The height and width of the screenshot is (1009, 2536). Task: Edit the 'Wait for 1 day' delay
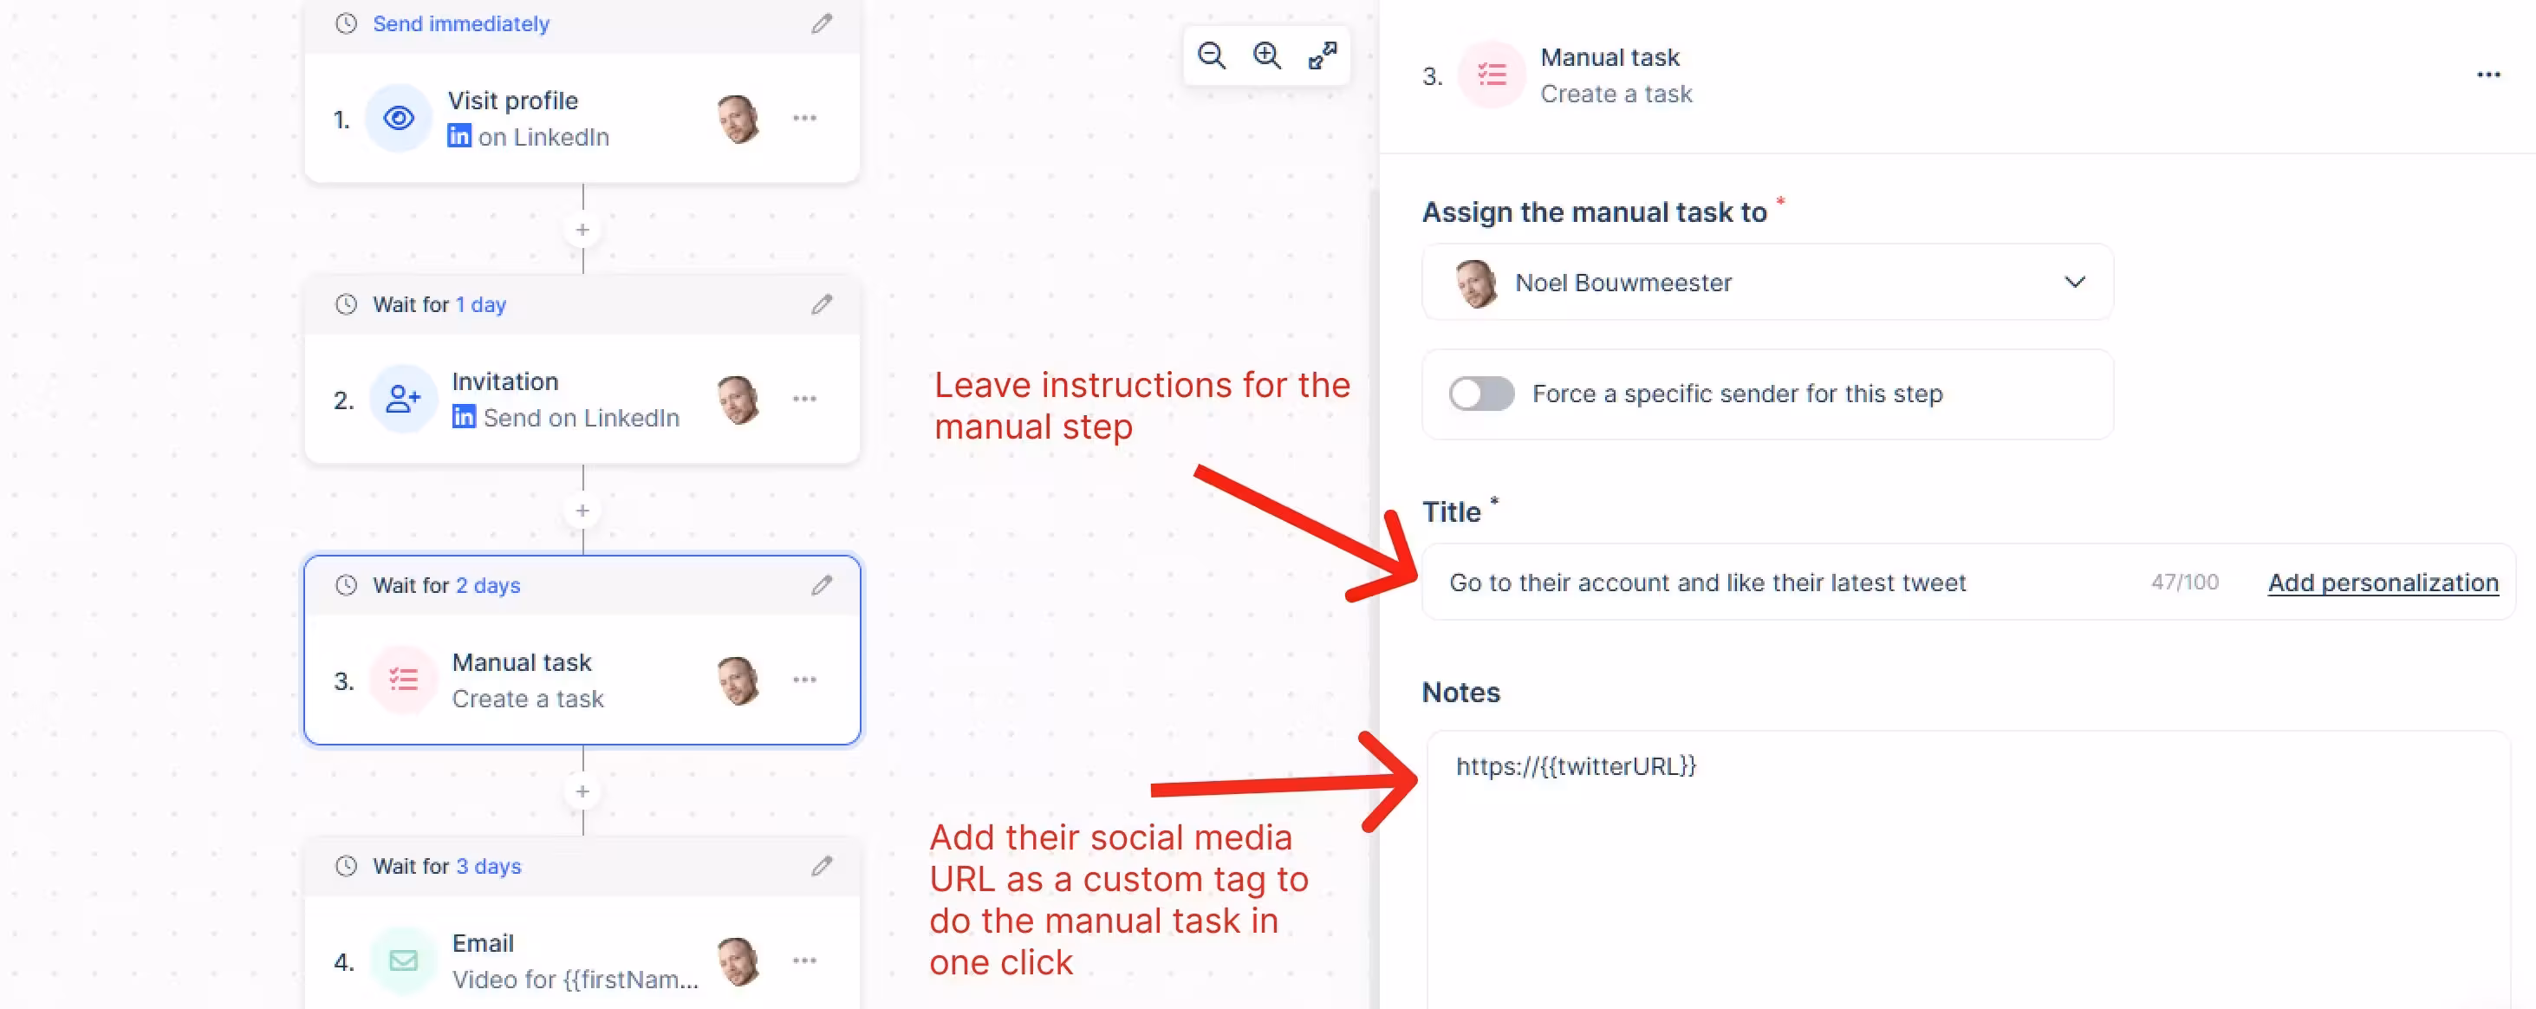click(x=821, y=304)
